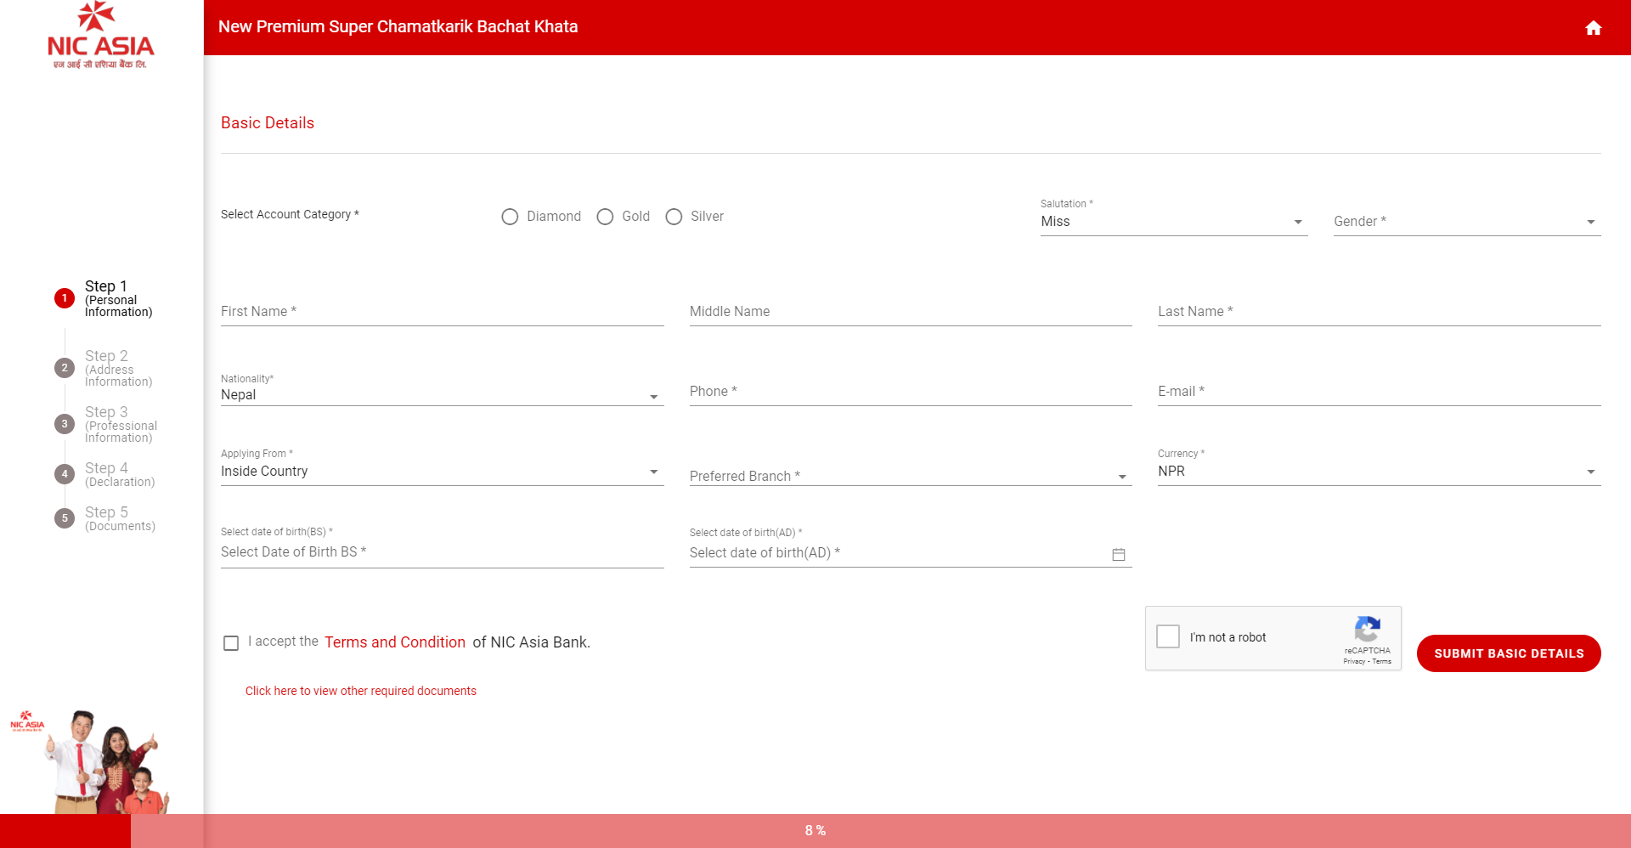Open the Gender dropdown
Image resolution: width=1631 pixels, height=848 pixels.
(x=1467, y=221)
